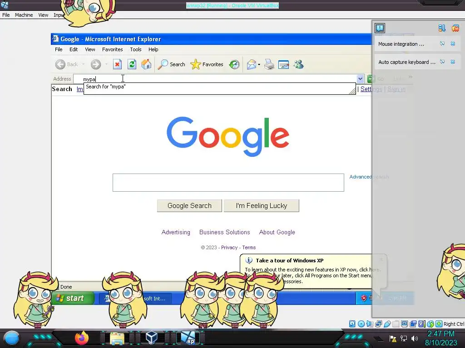Dismiss the Auto capture keyboard notification
The height and width of the screenshot is (348, 465).
tap(453, 62)
